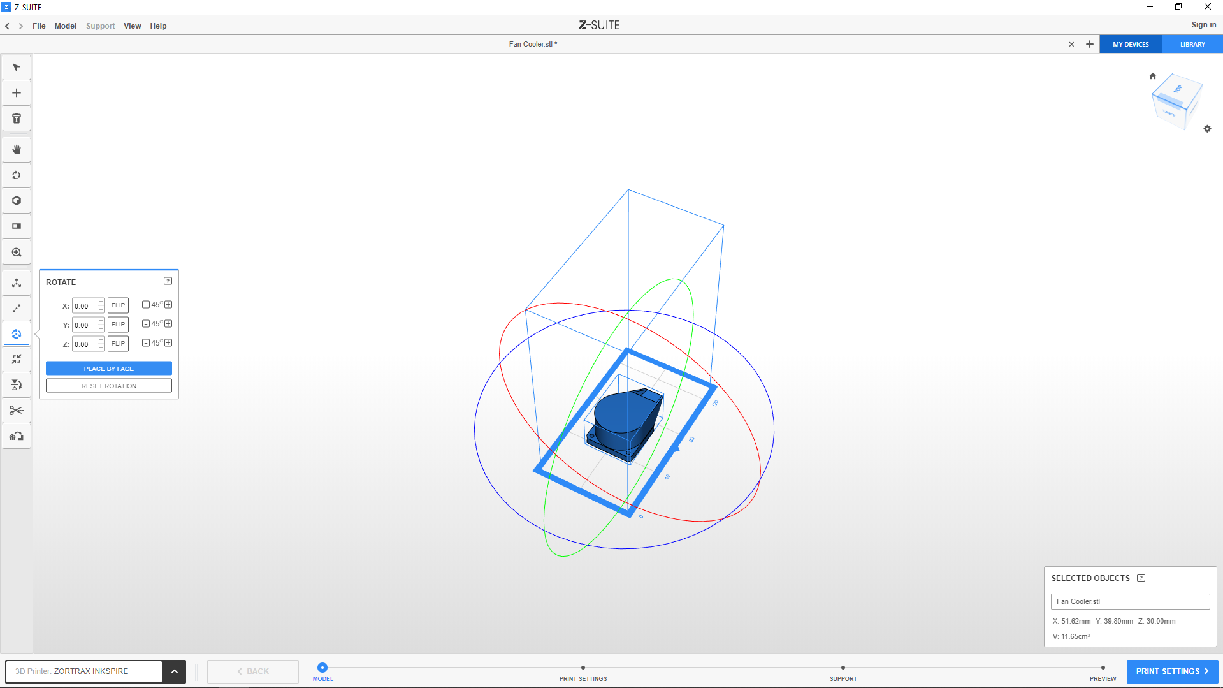Image resolution: width=1223 pixels, height=688 pixels.
Task: Open view settings gear icon
Action: [1207, 129]
